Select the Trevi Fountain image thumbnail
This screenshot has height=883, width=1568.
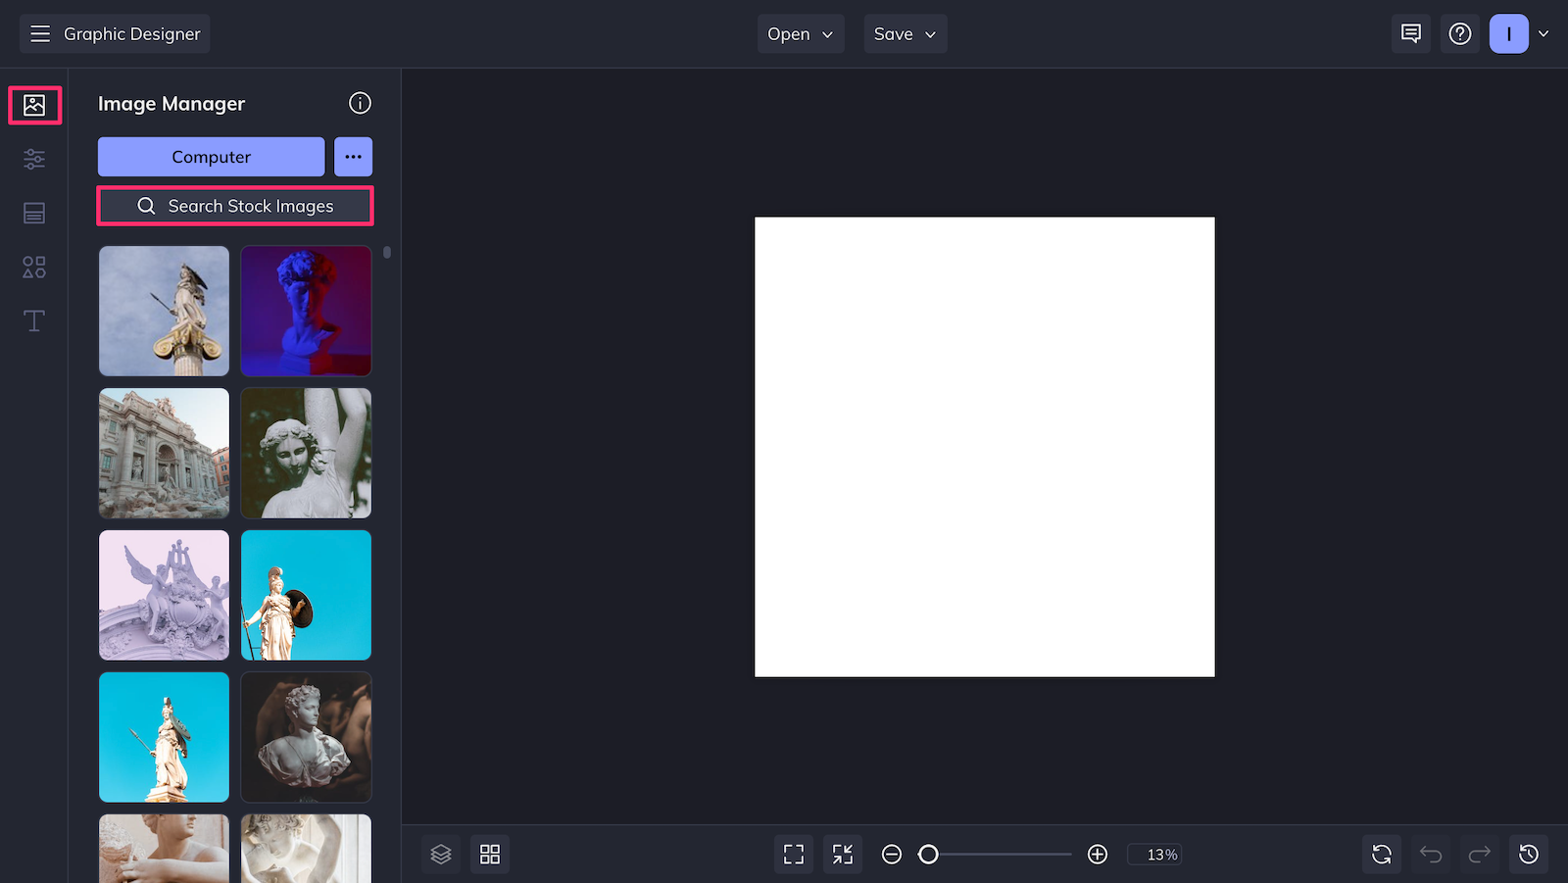[164, 453]
